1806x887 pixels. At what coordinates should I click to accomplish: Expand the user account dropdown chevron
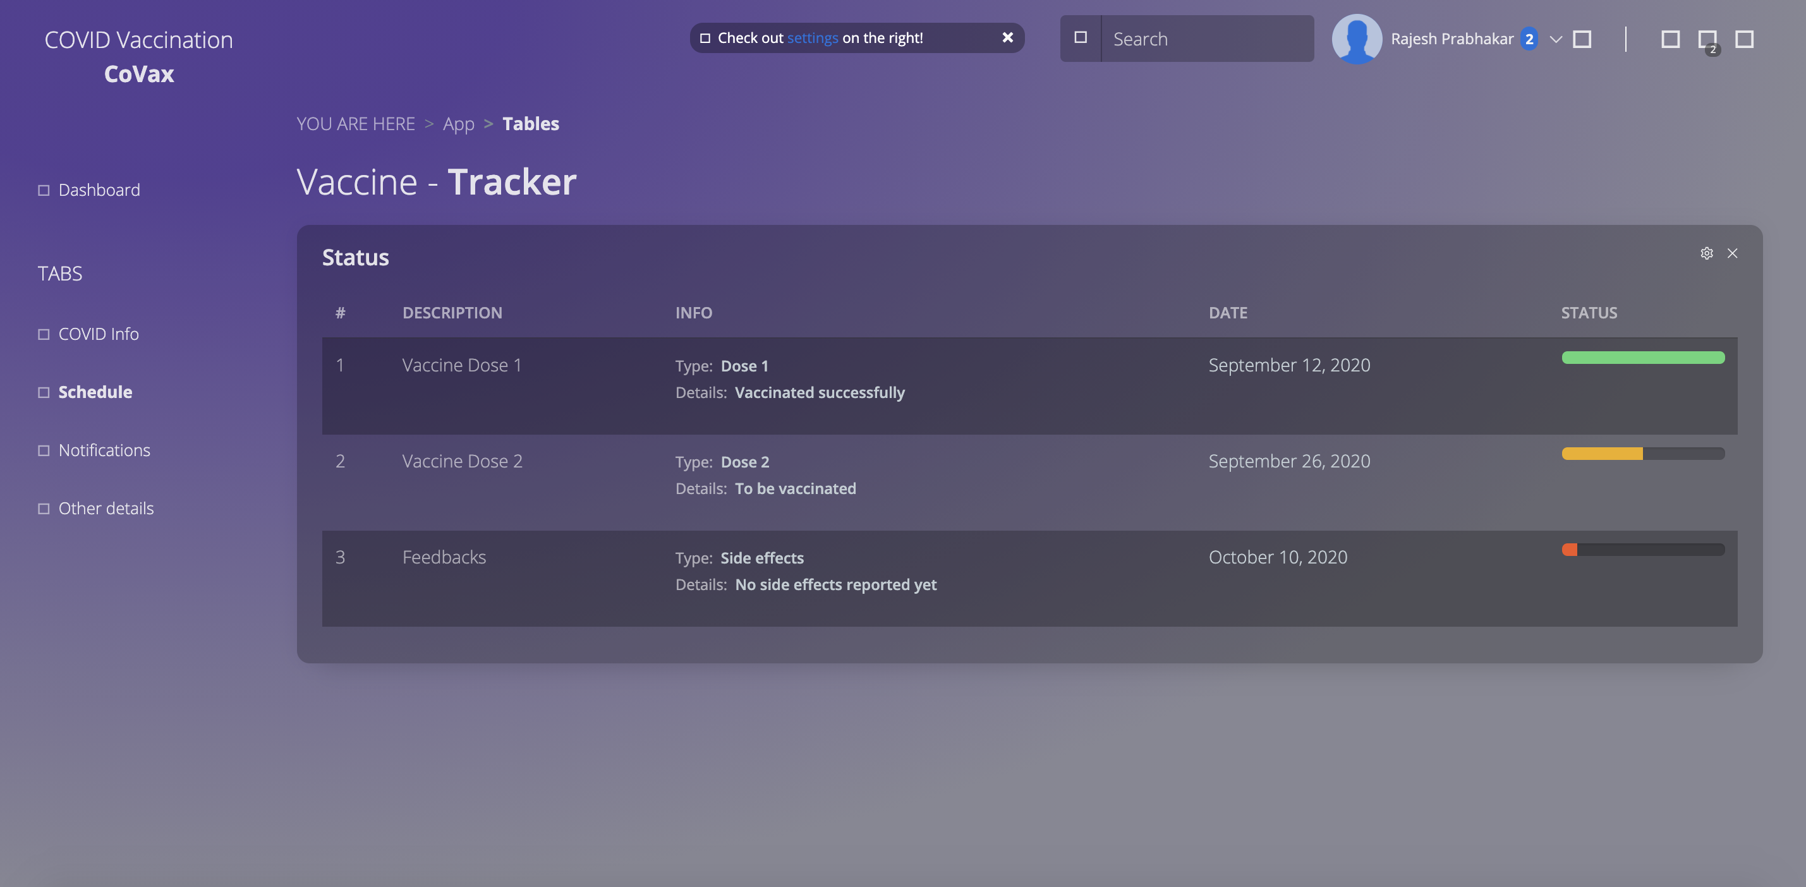[x=1556, y=39]
